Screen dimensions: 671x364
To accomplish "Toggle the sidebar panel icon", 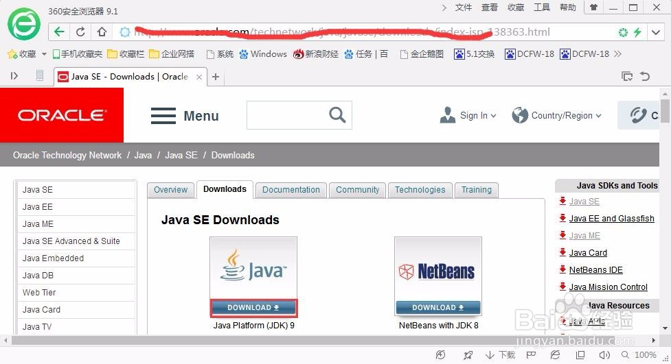I will (14, 76).
